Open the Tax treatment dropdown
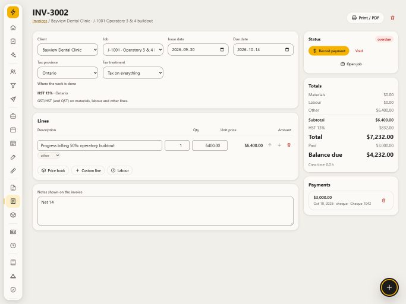The height and width of the screenshot is (304, 406). click(133, 73)
